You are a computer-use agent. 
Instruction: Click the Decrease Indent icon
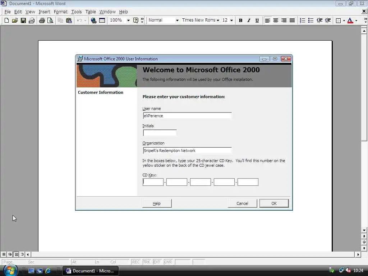coord(319,20)
